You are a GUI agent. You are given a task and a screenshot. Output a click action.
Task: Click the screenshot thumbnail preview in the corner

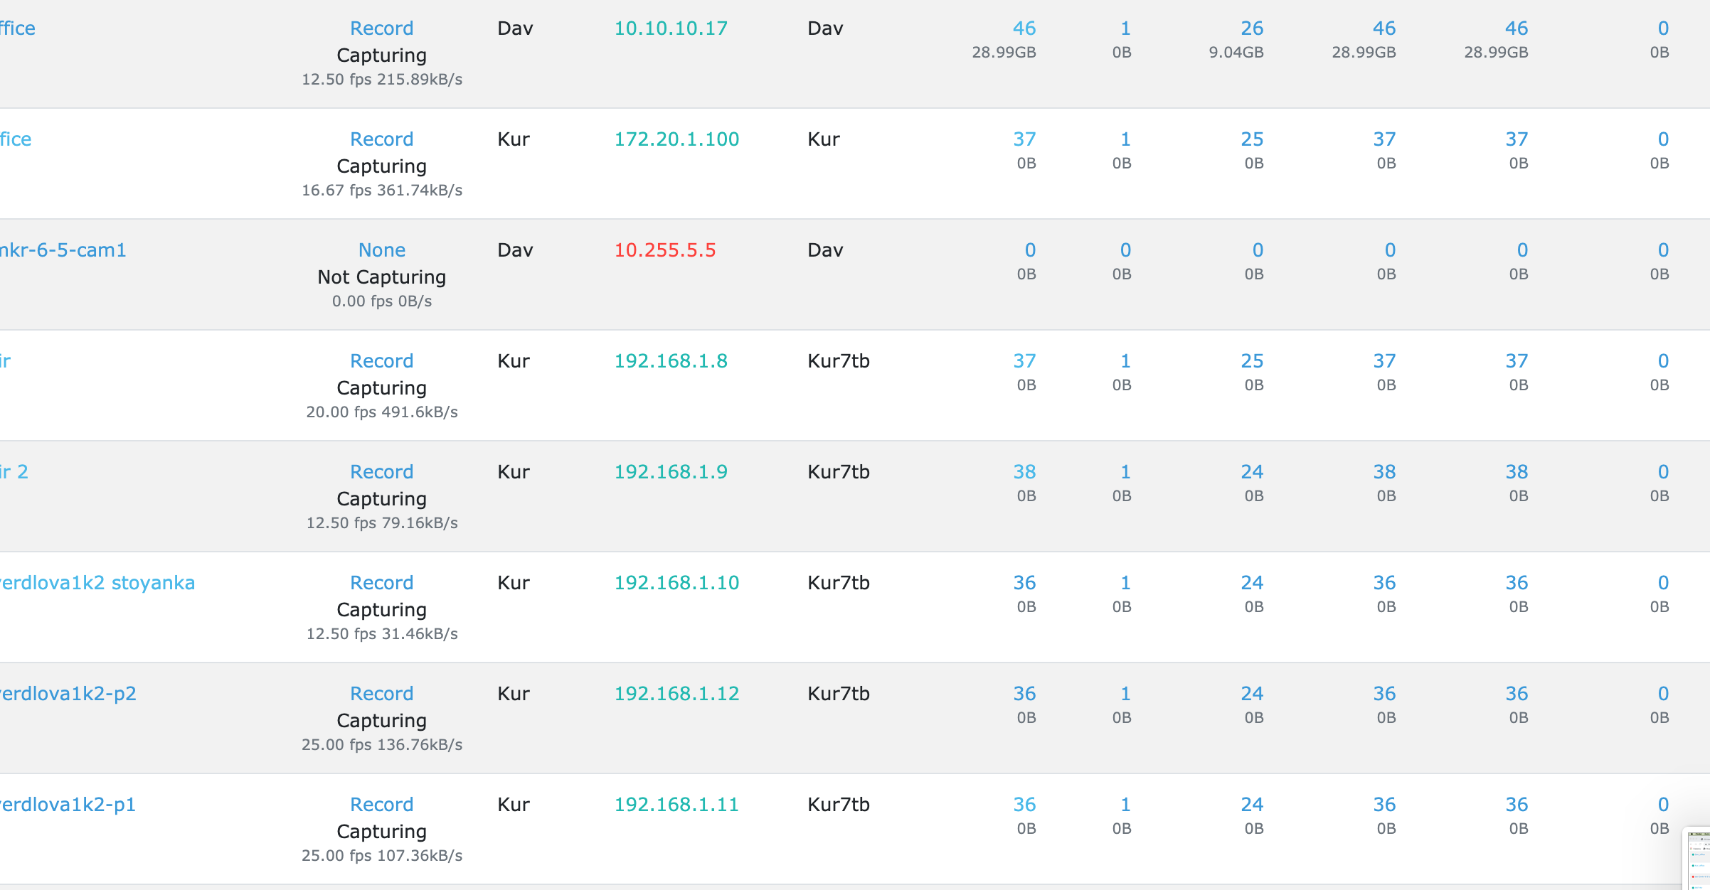point(1699,860)
